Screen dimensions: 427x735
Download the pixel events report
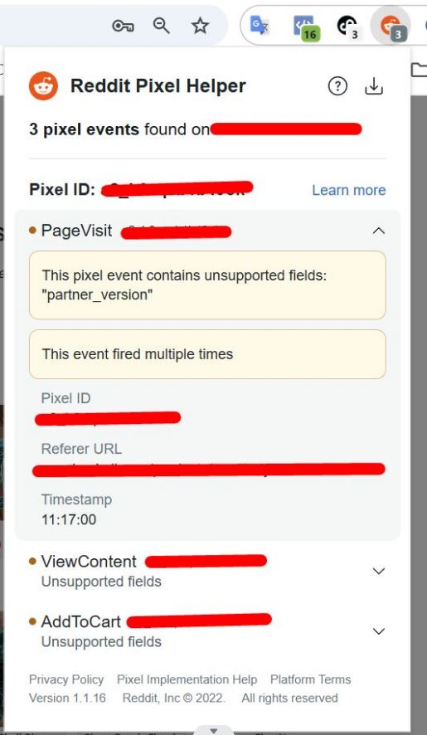(x=374, y=86)
